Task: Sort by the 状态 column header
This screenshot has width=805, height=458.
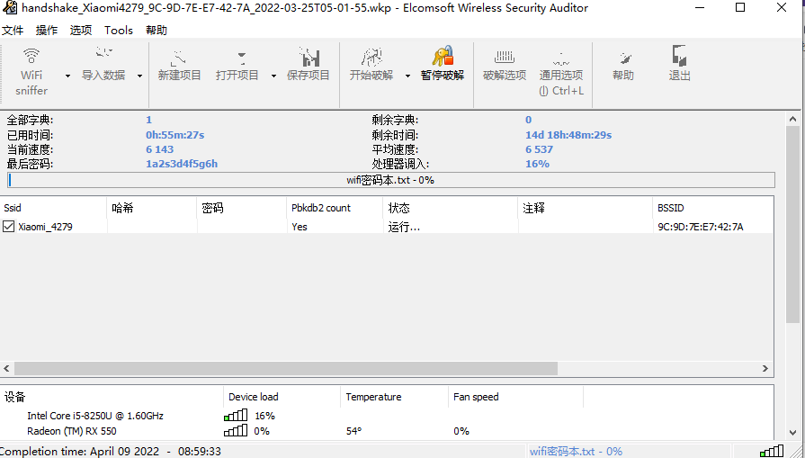Action: pos(451,208)
